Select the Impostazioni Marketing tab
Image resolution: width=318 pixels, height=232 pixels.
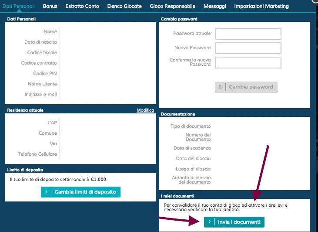[261, 6]
